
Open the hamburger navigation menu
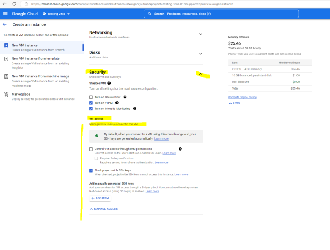[x=5, y=14]
